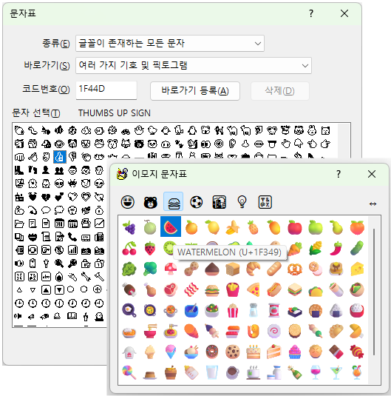The width and height of the screenshot is (391, 396).
Task: Select the bacon emoji
Action: (191, 289)
